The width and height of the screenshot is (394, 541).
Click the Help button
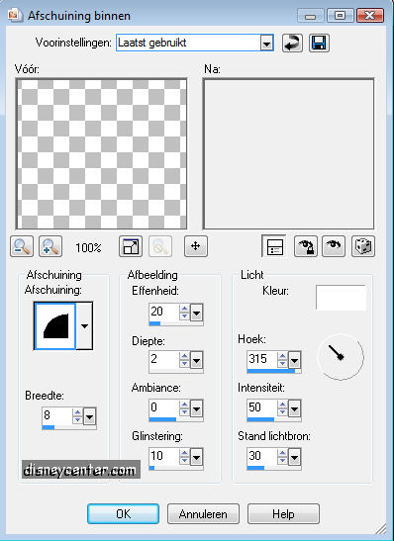point(283,514)
